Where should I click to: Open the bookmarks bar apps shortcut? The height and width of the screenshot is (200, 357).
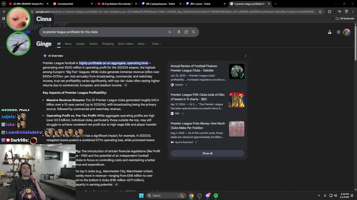4,19
